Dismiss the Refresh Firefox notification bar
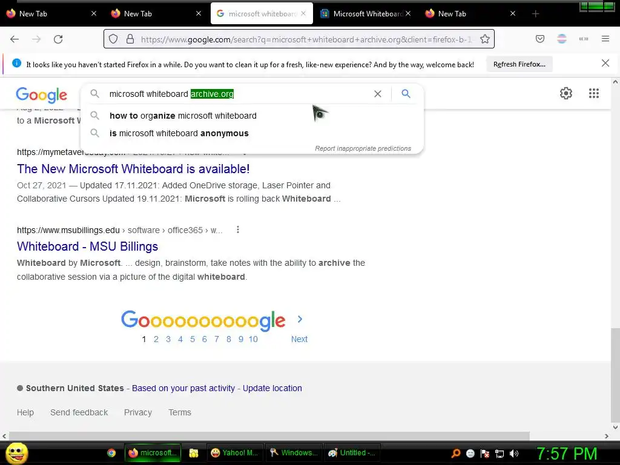 tap(605, 63)
